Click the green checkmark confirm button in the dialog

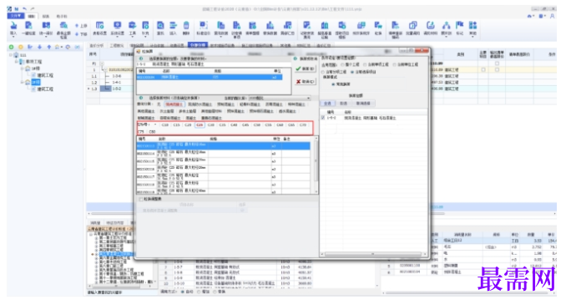305,69
